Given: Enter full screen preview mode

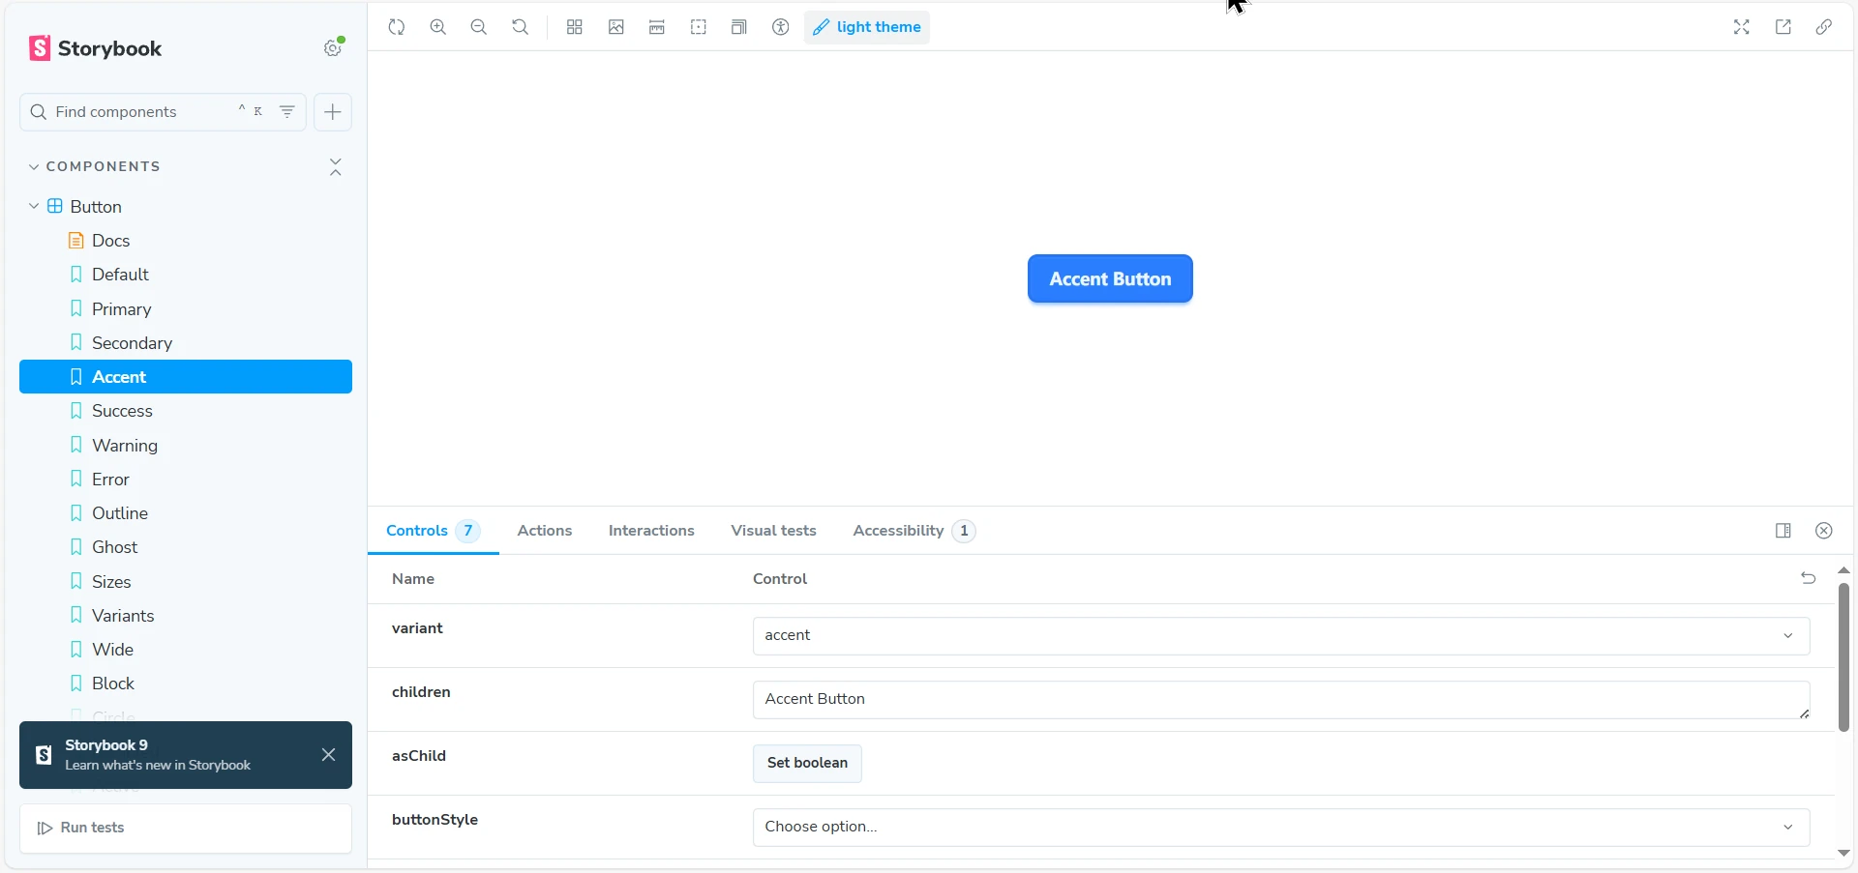Looking at the screenshot, I should tap(1742, 27).
